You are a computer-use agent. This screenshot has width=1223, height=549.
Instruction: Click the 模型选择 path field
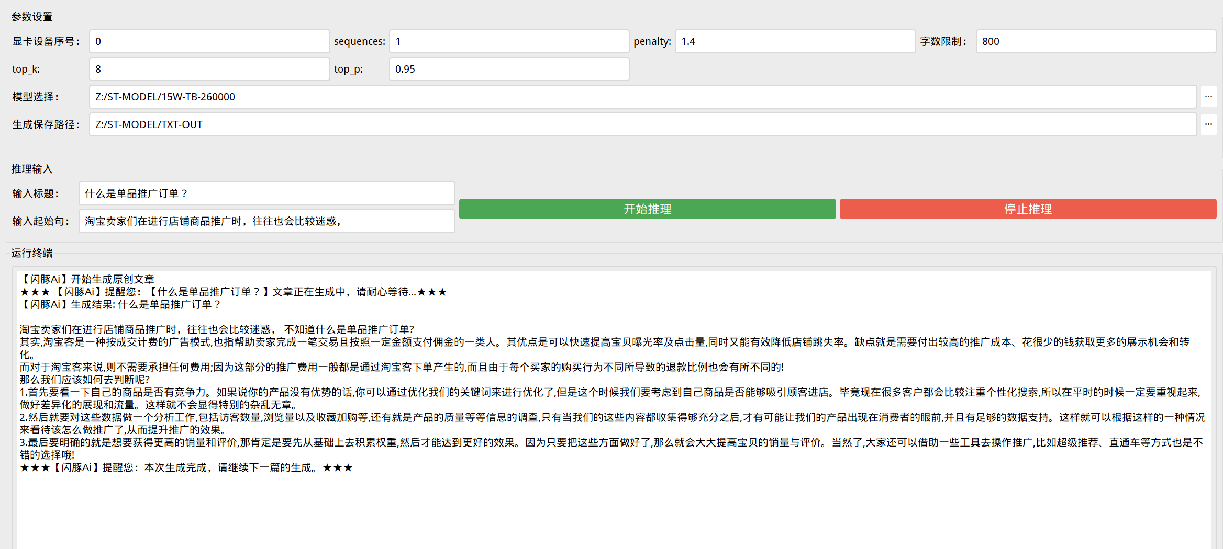point(643,97)
